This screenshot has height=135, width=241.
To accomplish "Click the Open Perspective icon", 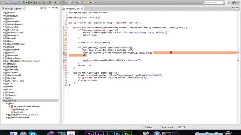I will pyautogui.click(x=229, y=3).
